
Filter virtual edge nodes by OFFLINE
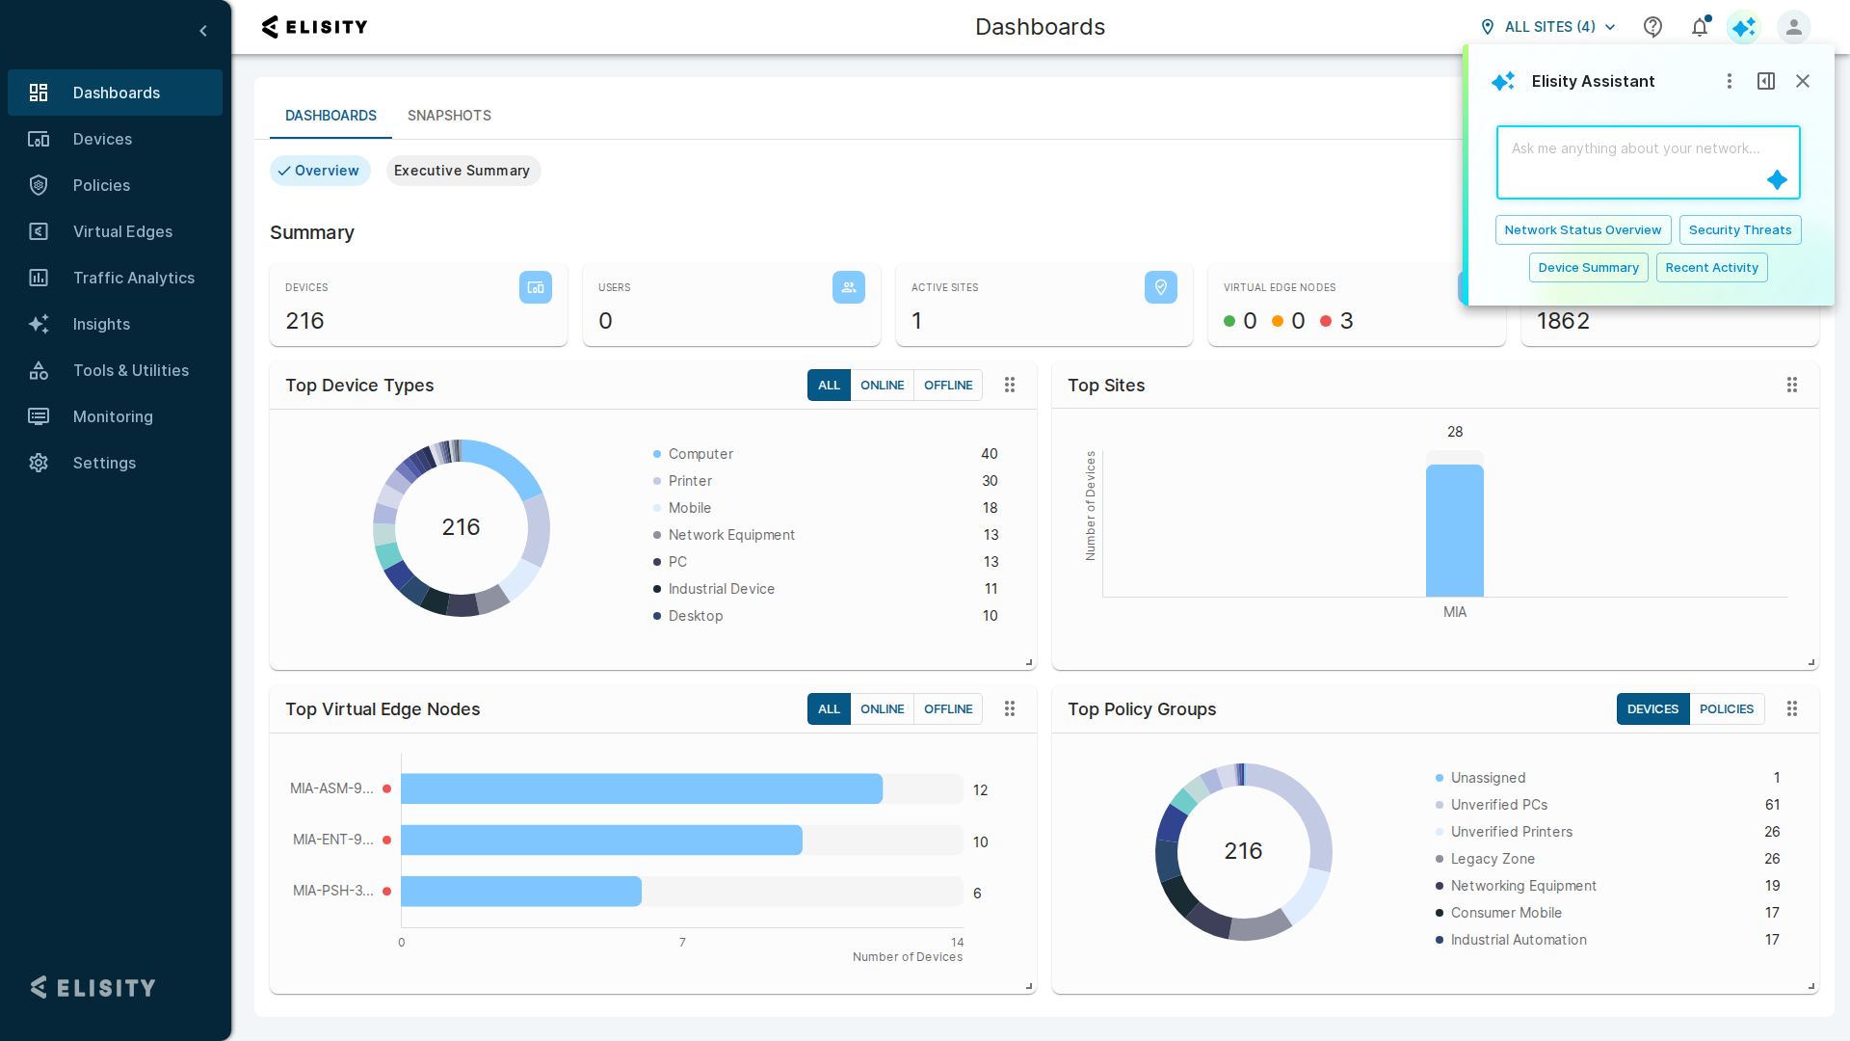point(948,708)
